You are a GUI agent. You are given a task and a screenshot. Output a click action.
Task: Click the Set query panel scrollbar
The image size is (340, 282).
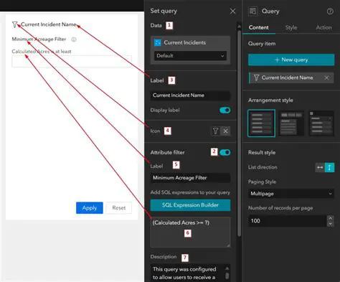239,133
